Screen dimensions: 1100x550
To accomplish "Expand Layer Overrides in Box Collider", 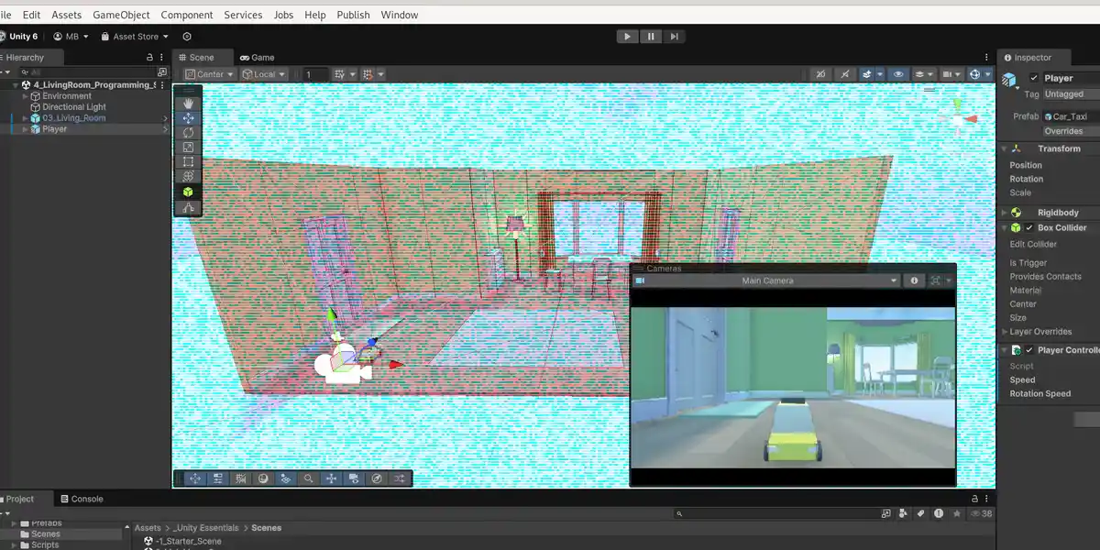I will click(x=1004, y=332).
